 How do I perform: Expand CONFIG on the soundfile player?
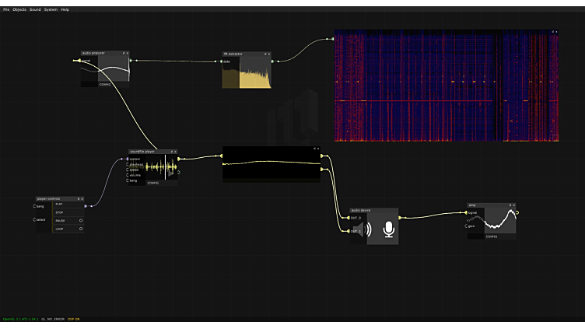(x=152, y=183)
